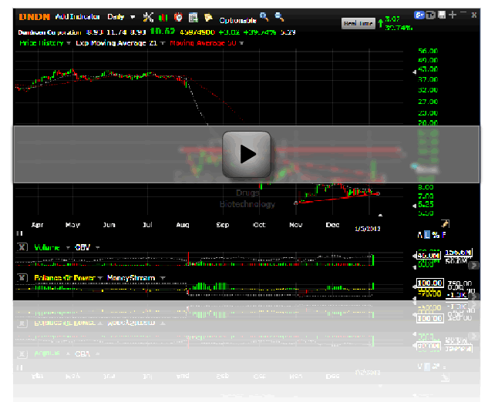
Task: Open the Daily timeframe dropdown
Action: [120, 16]
